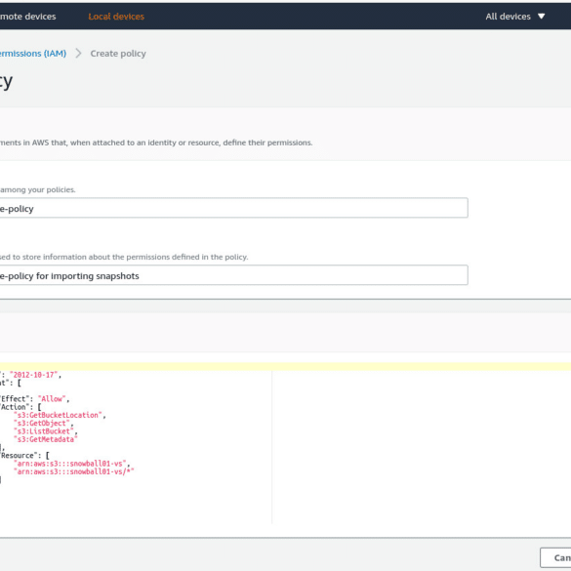The height and width of the screenshot is (571, 571).
Task: Click the "Action" key in policy JSON
Action: 14,407
